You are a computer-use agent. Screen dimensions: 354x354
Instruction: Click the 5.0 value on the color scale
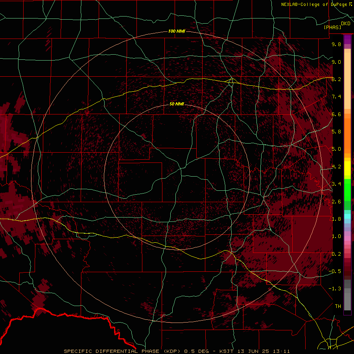pyautogui.click(x=336, y=149)
